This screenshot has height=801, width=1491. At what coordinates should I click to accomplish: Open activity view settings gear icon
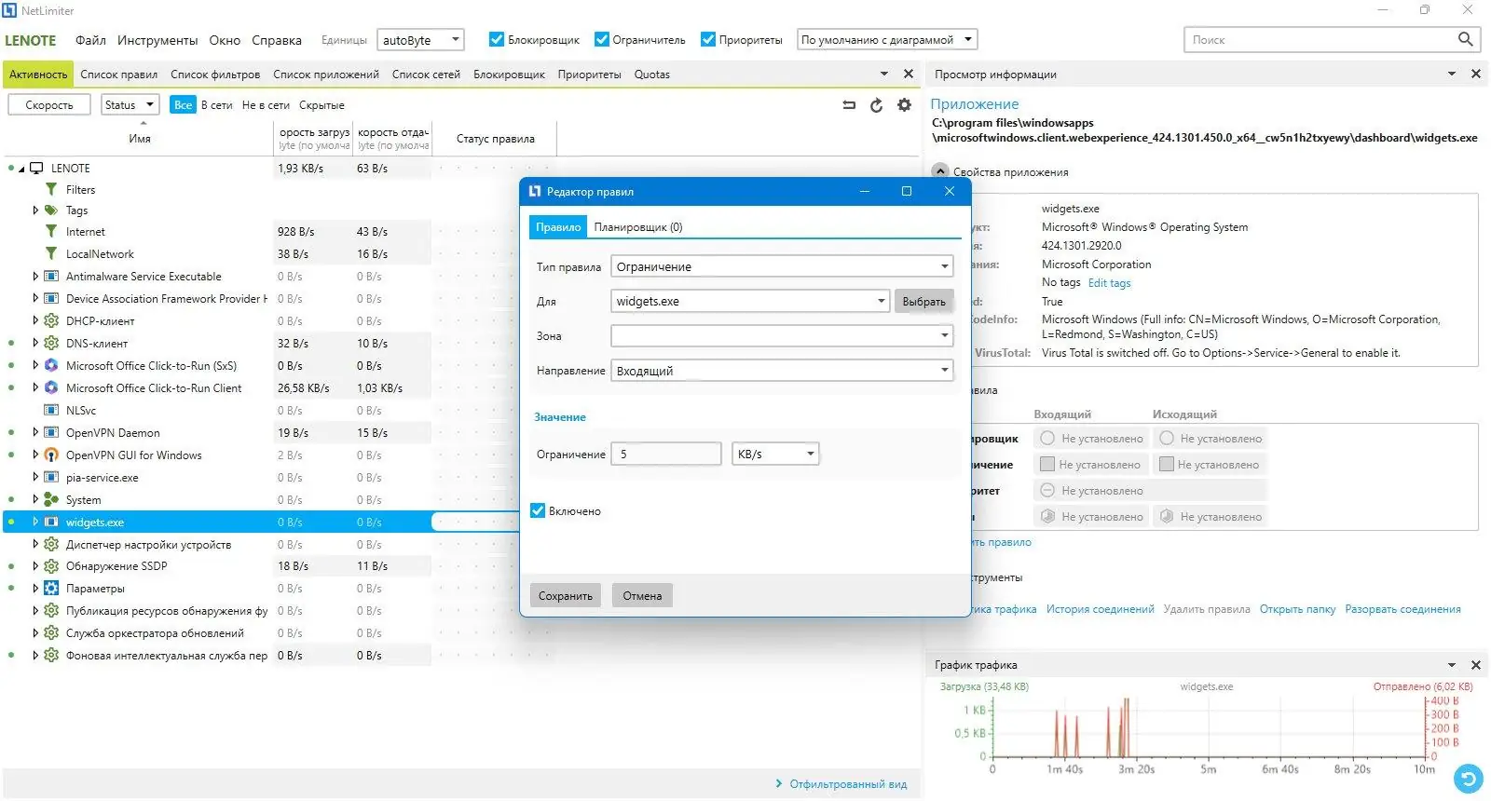904,105
